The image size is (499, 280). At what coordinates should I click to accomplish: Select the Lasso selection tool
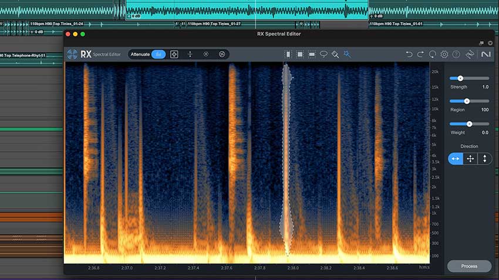pyautogui.click(x=323, y=54)
